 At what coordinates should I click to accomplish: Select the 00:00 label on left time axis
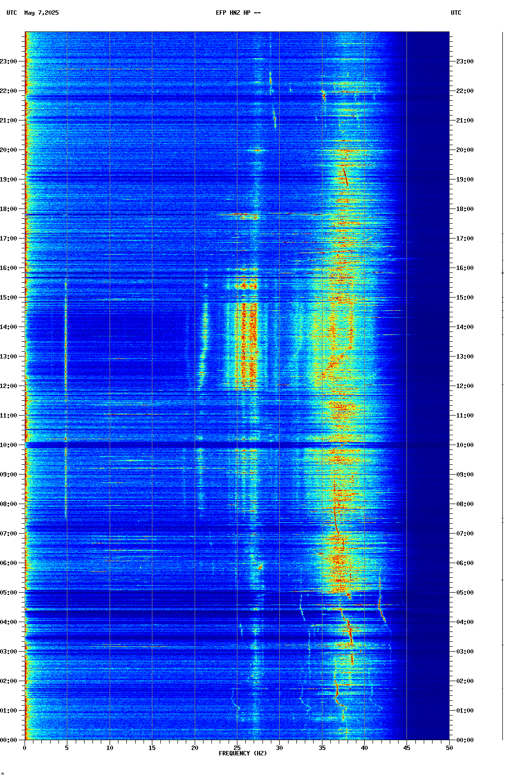click(x=8, y=740)
